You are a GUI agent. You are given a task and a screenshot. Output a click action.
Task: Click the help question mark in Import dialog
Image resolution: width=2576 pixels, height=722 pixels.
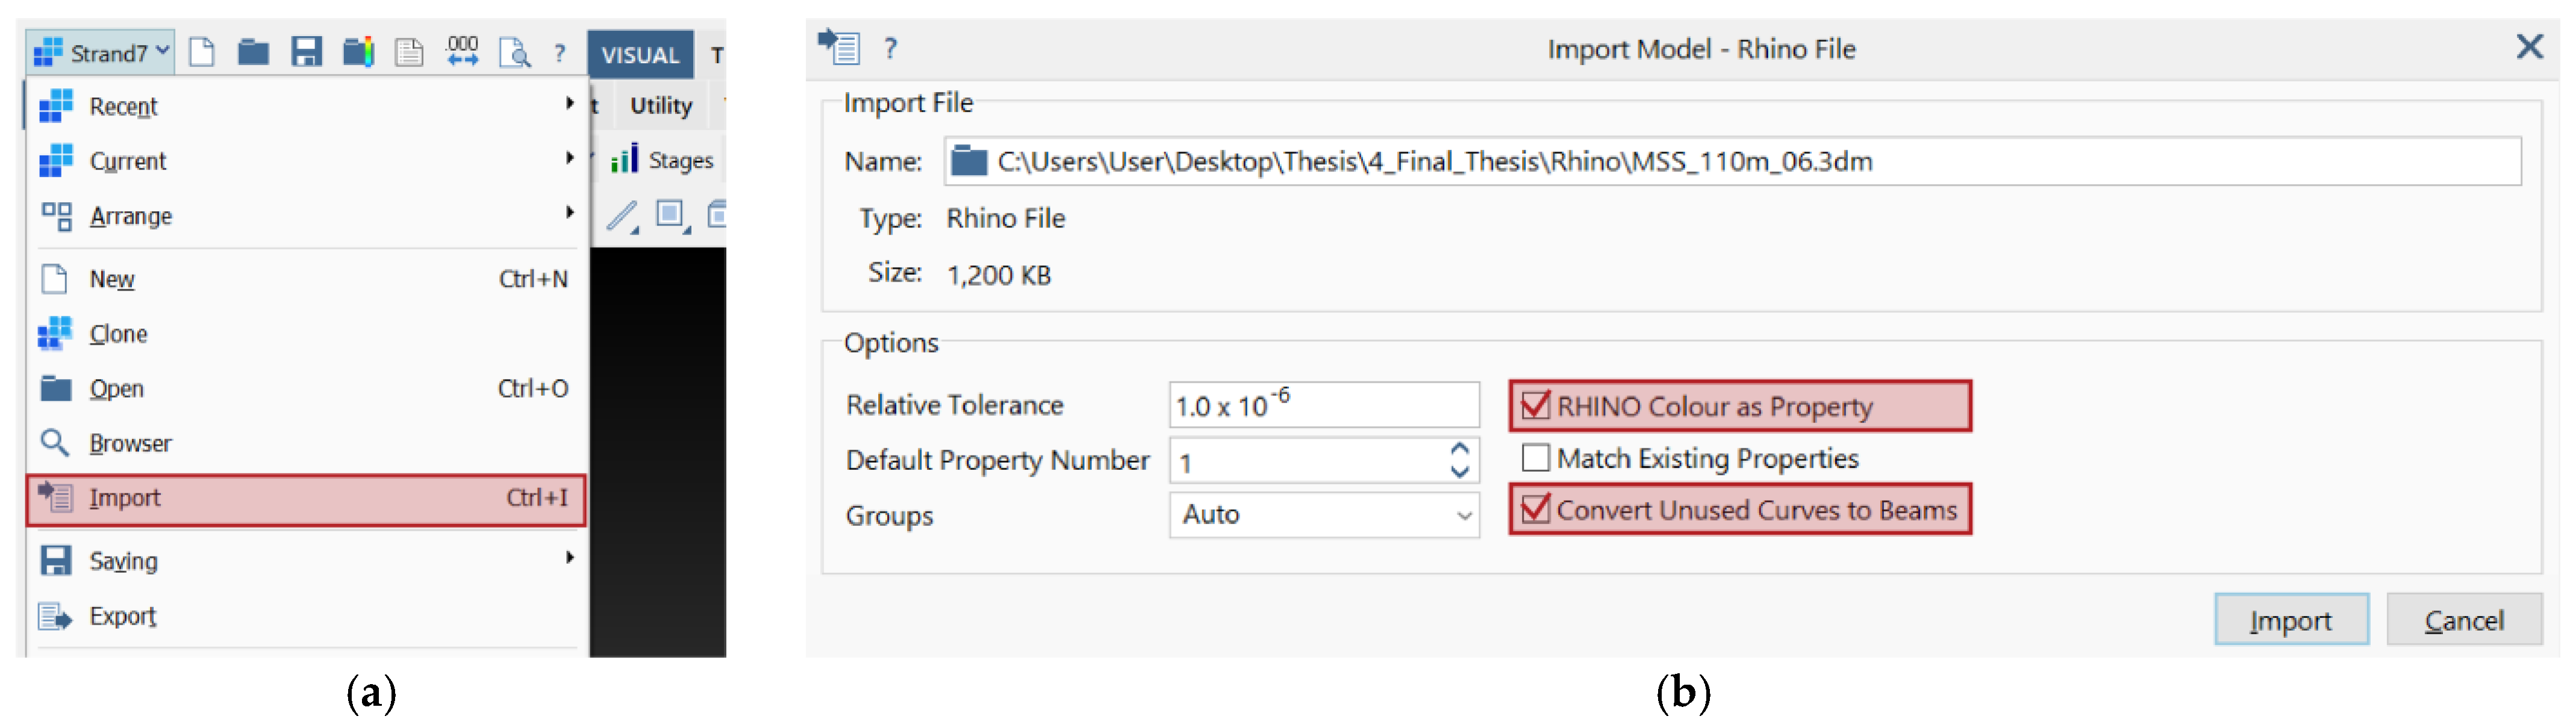tap(890, 48)
